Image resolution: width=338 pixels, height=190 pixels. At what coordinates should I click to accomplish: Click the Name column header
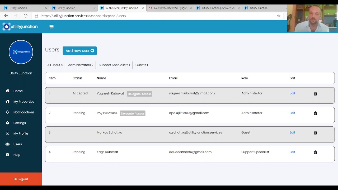pyautogui.click(x=101, y=78)
